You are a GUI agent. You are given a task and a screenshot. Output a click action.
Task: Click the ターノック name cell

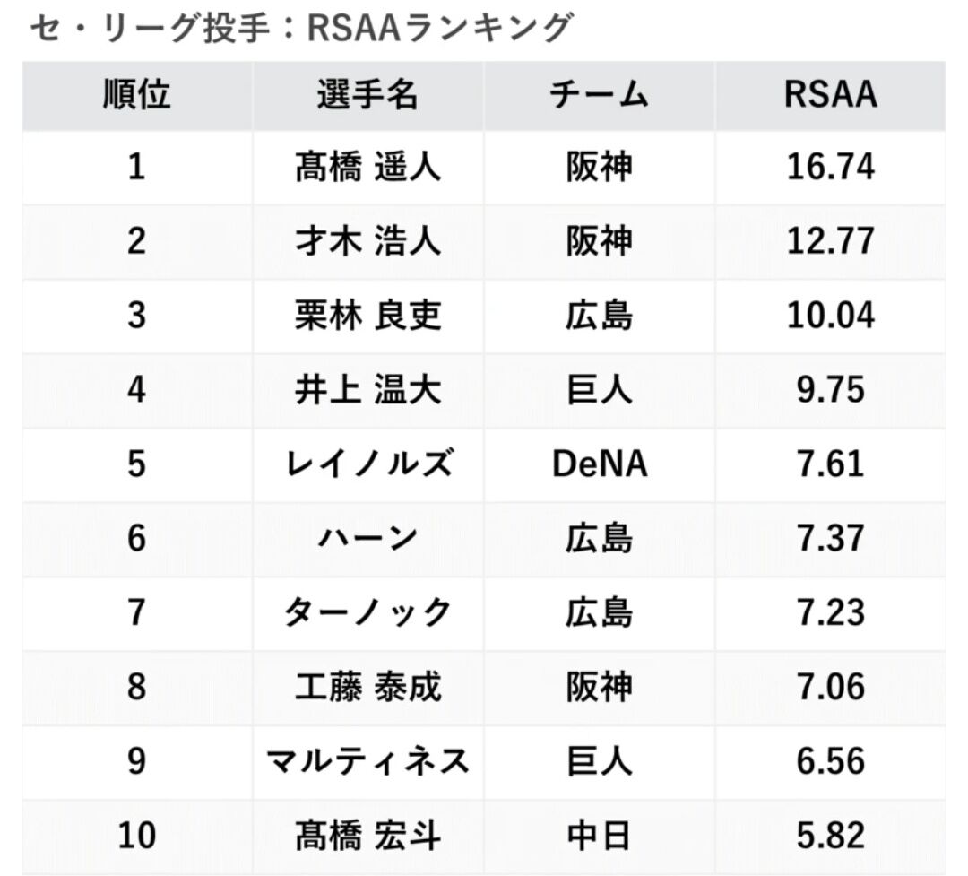368,612
